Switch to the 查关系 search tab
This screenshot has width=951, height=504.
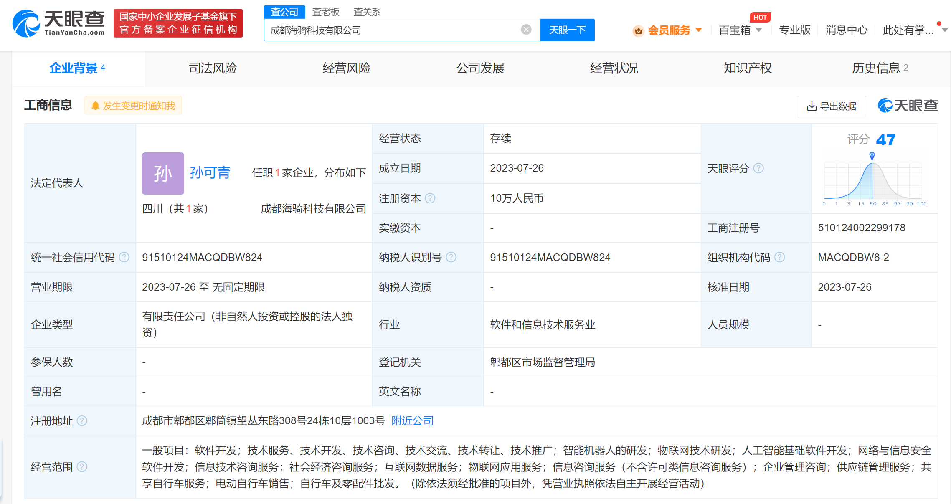367,12
